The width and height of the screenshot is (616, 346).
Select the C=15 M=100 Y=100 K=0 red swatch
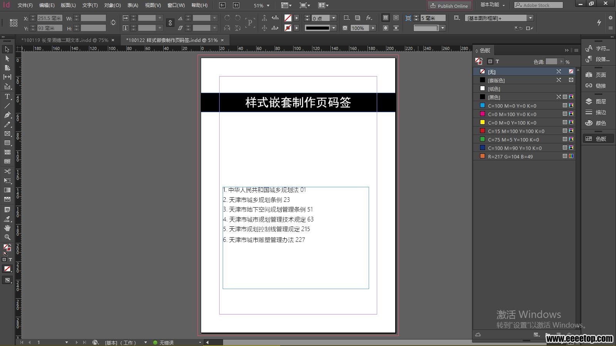pos(524,131)
